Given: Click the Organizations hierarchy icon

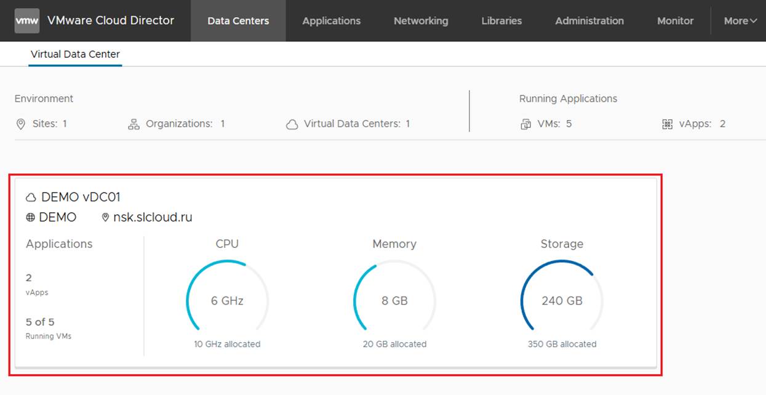Looking at the screenshot, I should [x=134, y=124].
